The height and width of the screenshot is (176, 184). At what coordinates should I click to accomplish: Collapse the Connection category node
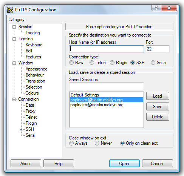(14, 99)
